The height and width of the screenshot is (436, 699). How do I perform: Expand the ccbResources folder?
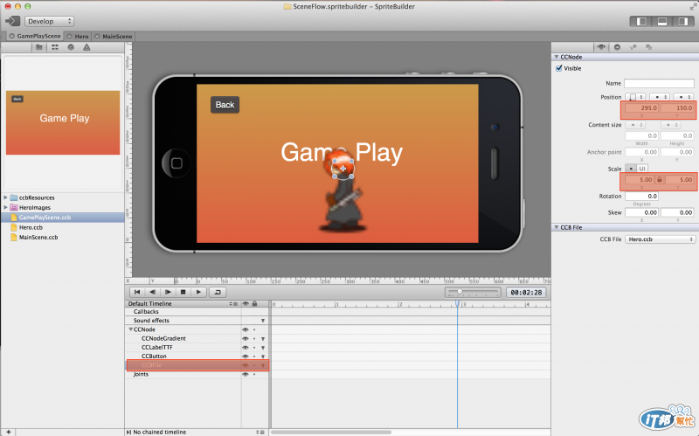tap(5, 197)
